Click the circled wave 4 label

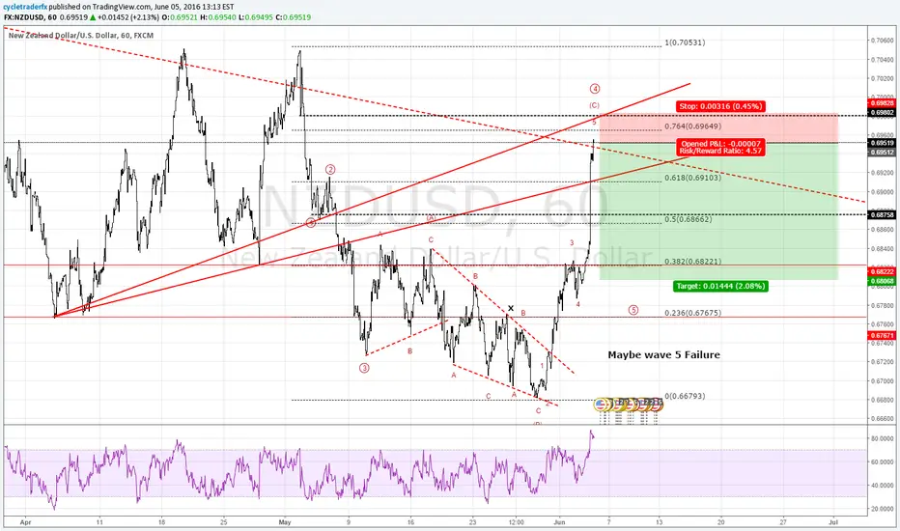[595, 89]
